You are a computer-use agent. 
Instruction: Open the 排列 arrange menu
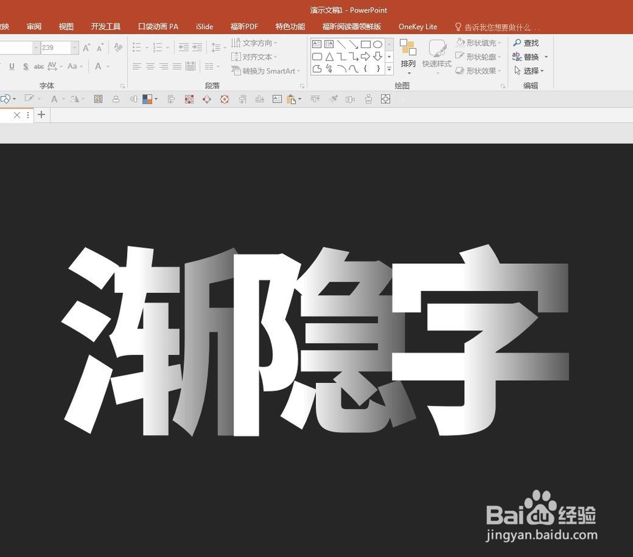click(x=408, y=57)
